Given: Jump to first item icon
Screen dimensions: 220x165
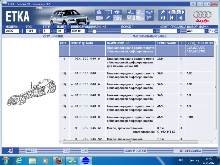Looking at the screenshot, I should click(x=172, y=18).
